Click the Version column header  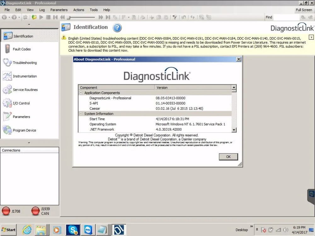(x=193, y=87)
